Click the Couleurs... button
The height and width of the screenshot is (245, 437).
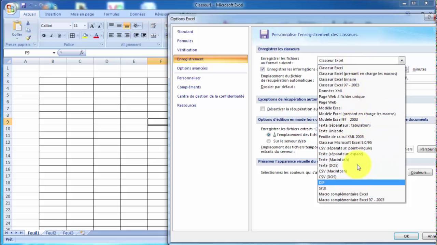pyautogui.click(x=420, y=173)
